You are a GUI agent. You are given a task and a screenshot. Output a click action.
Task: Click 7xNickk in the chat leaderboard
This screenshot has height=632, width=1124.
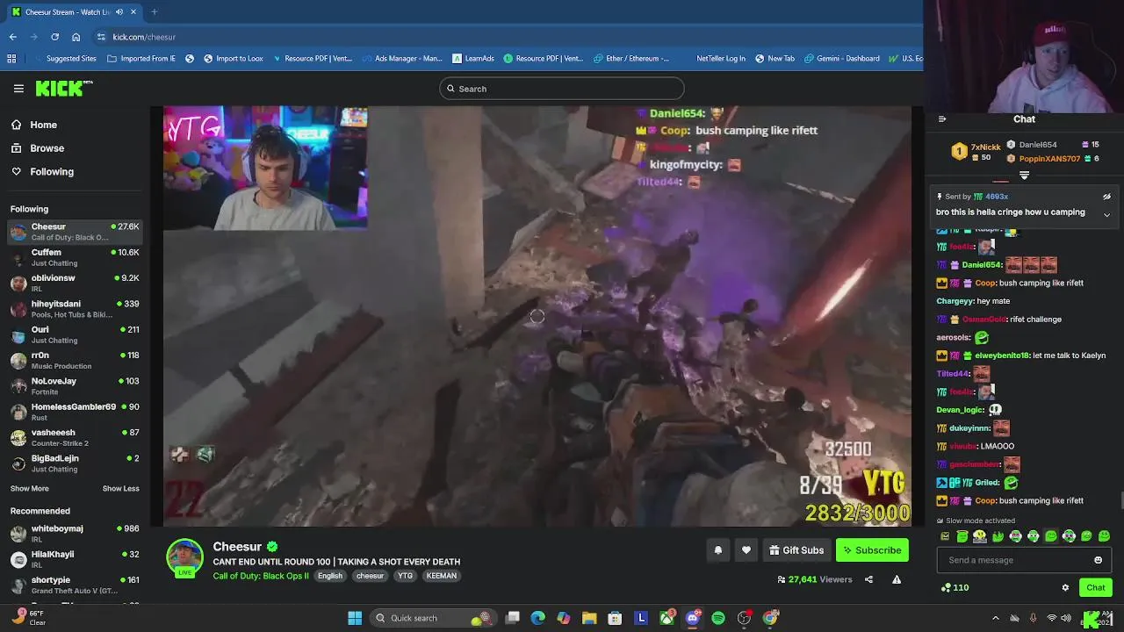[x=985, y=147]
